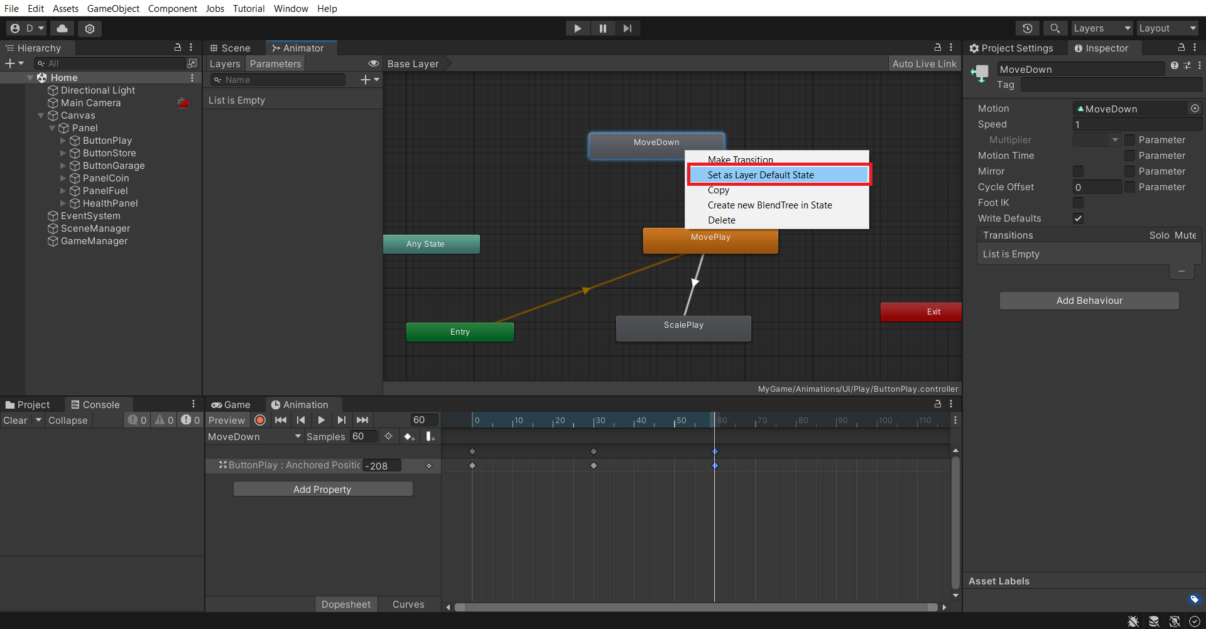
Task: Switch to the Curves tab
Action: pos(408,604)
